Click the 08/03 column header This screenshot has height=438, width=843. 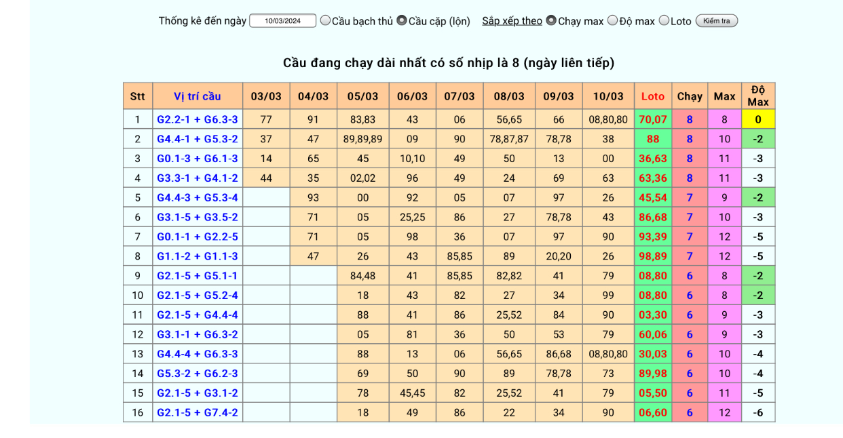[x=509, y=96]
